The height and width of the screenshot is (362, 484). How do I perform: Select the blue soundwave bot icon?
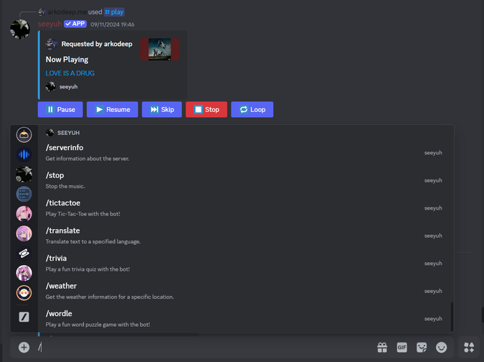(24, 154)
